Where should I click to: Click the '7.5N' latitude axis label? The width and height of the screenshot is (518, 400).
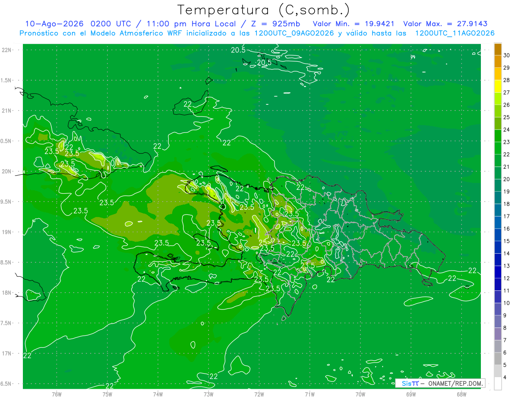pyautogui.click(x=6, y=323)
